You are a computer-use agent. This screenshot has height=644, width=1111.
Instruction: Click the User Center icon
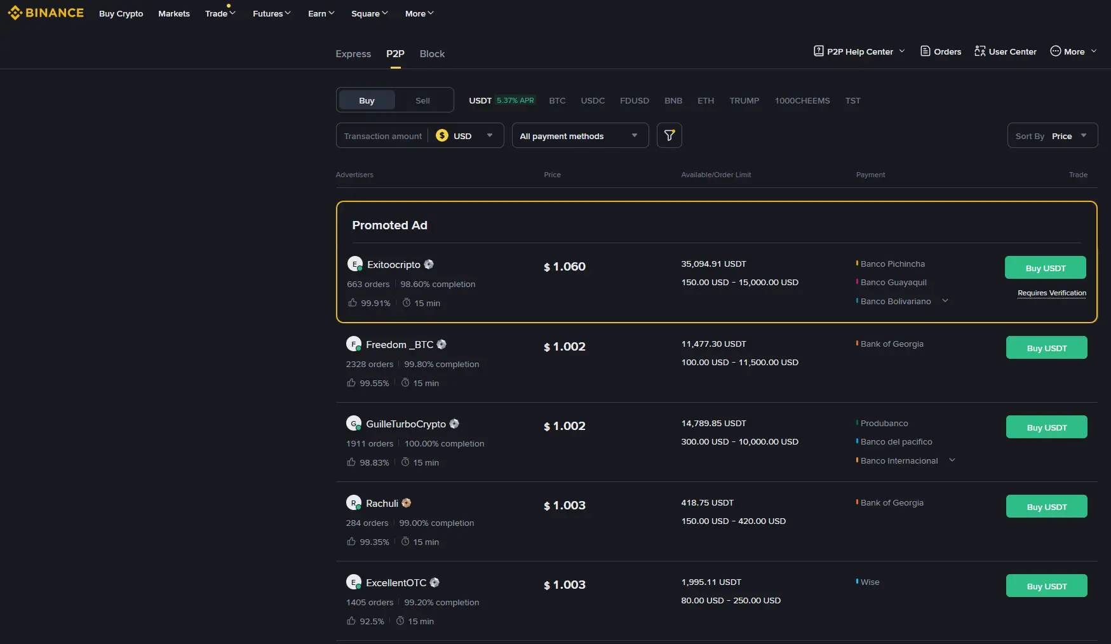click(x=980, y=51)
